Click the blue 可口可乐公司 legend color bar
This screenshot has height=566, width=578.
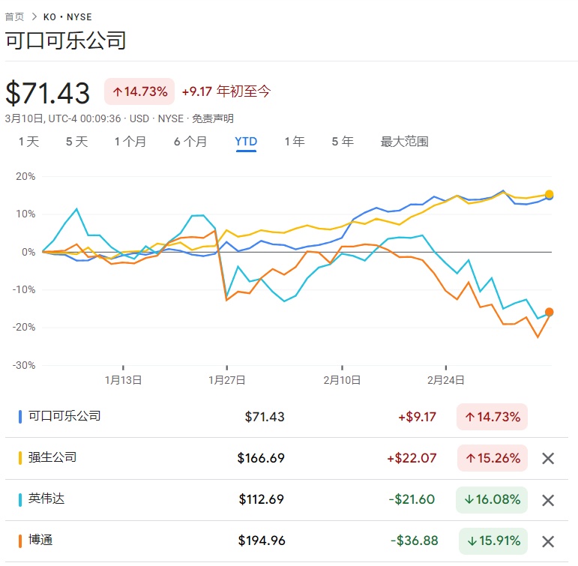coord(20,417)
